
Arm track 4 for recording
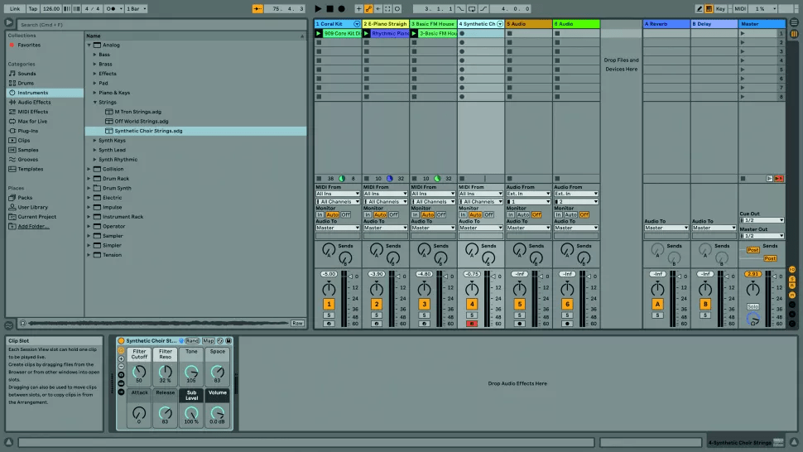(x=472, y=324)
